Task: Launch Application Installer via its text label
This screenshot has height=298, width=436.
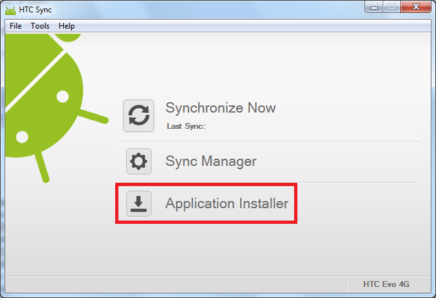Action: 226,204
